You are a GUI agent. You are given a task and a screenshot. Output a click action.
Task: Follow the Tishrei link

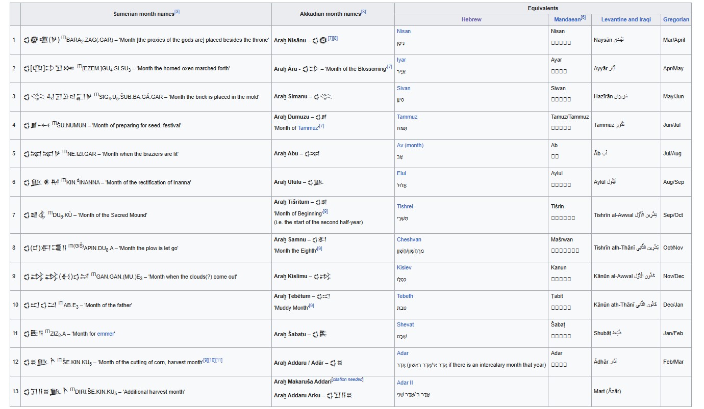click(405, 206)
